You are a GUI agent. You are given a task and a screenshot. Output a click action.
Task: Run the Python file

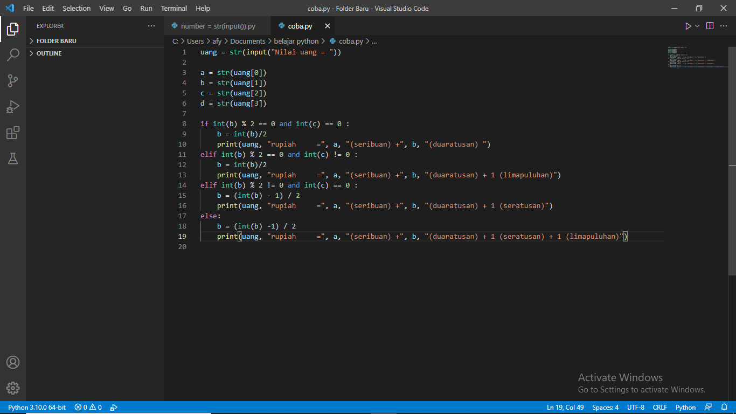pyautogui.click(x=688, y=26)
